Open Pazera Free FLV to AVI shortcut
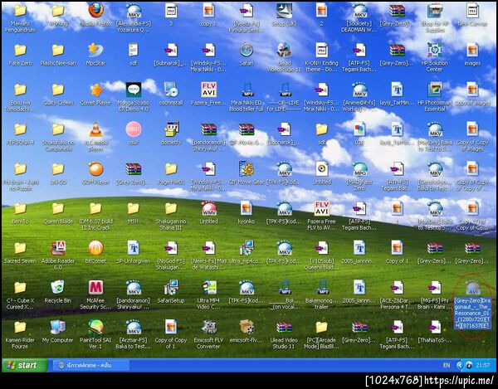 [321, 209]
